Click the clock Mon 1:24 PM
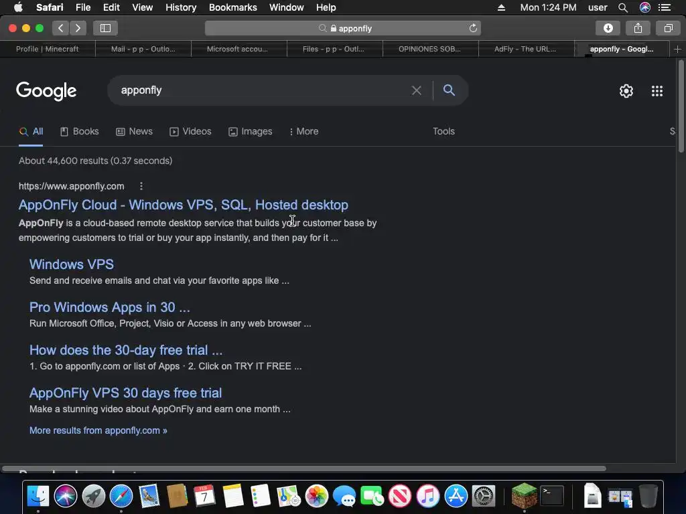The image size is (686, 514). point(548,7)
